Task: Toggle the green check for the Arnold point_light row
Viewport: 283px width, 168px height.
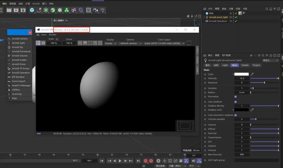Action: pos(236,17)
